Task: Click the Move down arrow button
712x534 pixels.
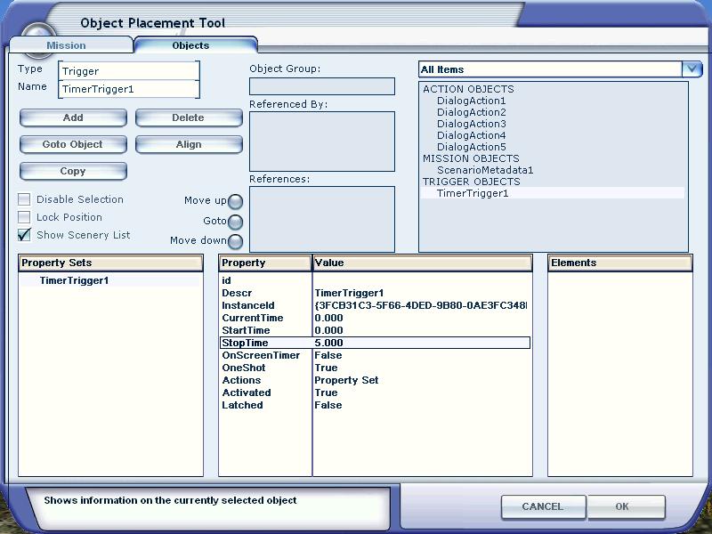Action: (x=235, y=241)
